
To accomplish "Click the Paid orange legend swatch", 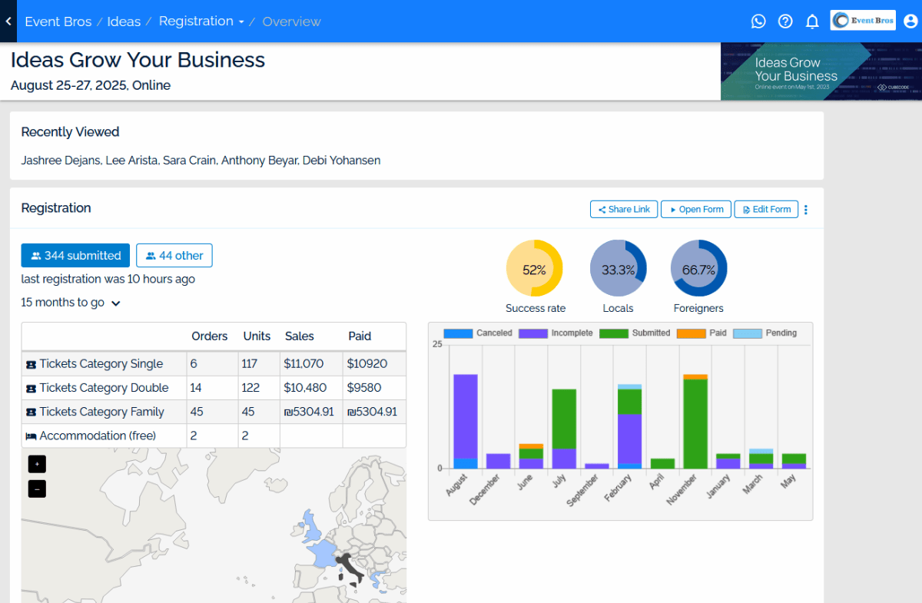I will 691,333.
